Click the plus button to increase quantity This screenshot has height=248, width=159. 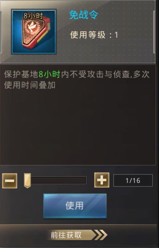[102, 180]
